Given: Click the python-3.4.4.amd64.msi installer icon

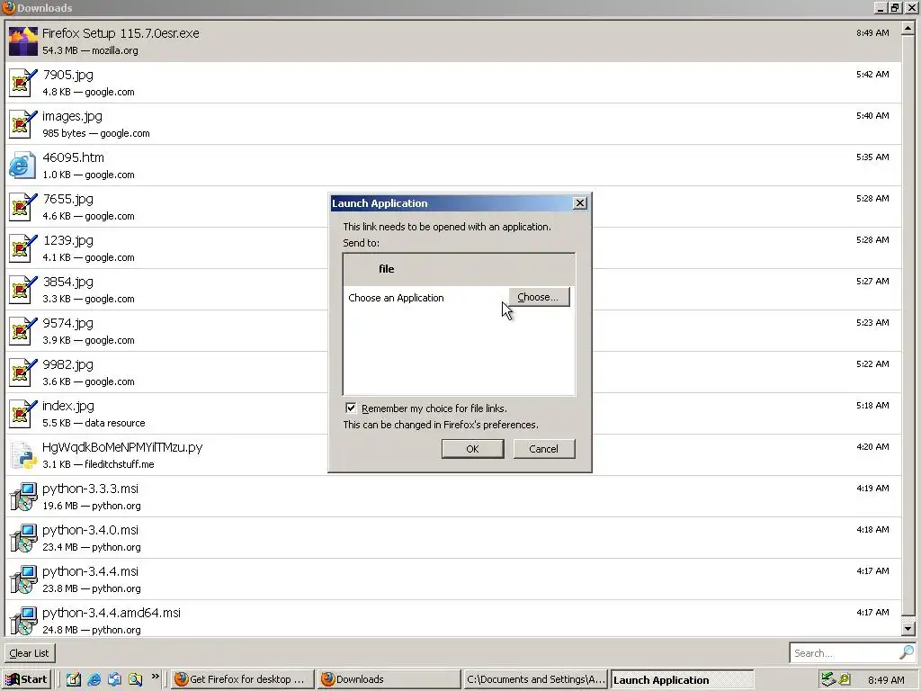Looking at the screenshot, I should click(x=23, y=621).
